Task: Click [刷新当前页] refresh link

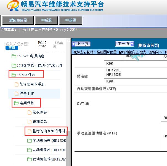Action: click(x=148, y=45)
